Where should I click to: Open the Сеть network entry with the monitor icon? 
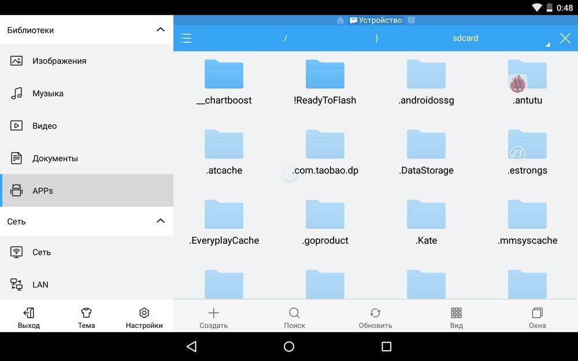[87, 252]
